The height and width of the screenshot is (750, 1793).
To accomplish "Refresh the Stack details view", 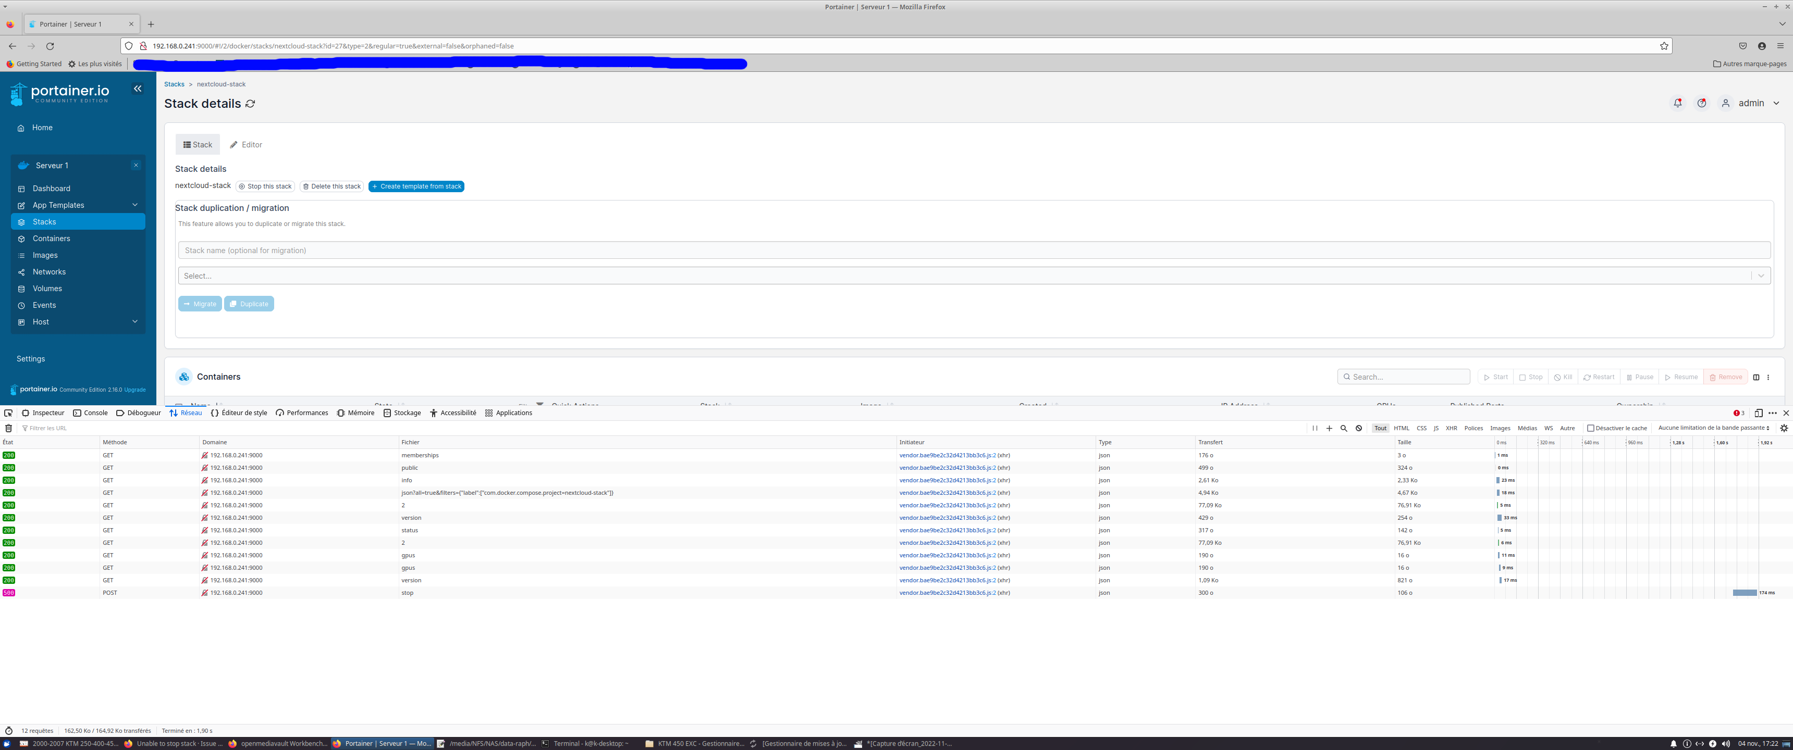I will click(x=251, y=104).
